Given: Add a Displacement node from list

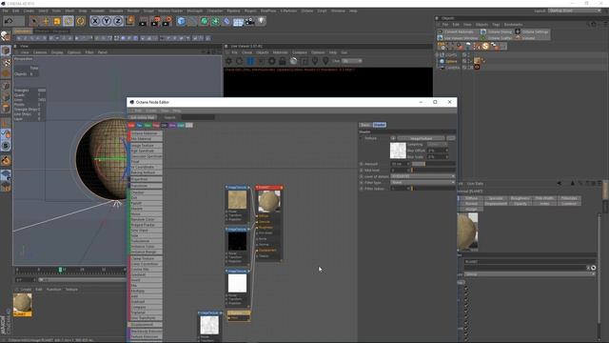Looking at the screenshot, I should tap(146, 324).
